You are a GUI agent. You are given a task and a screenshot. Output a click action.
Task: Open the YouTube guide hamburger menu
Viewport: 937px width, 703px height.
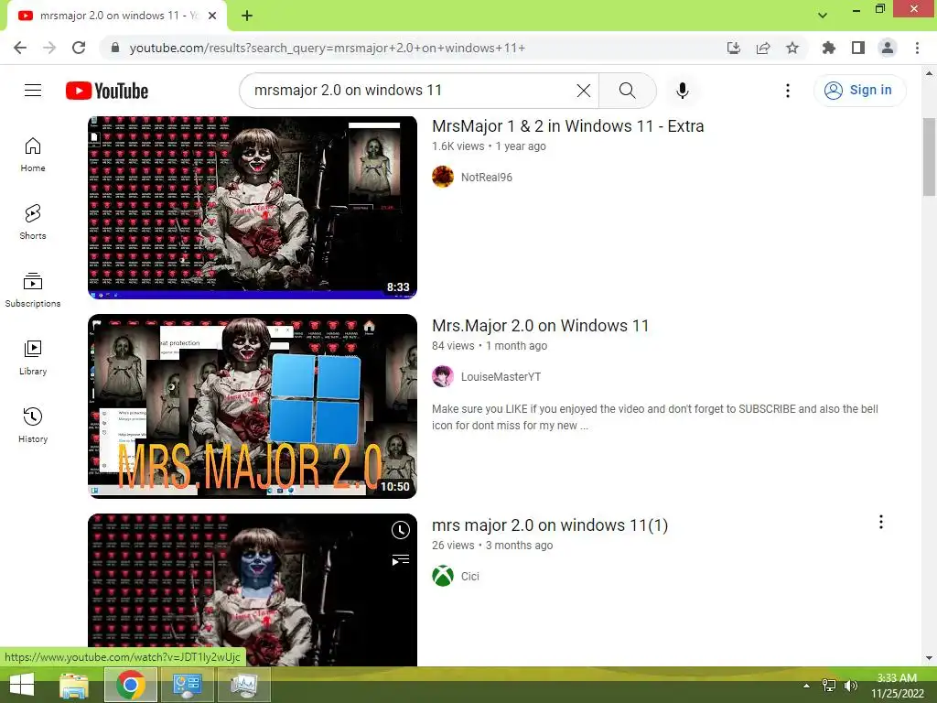pos(33,91)
